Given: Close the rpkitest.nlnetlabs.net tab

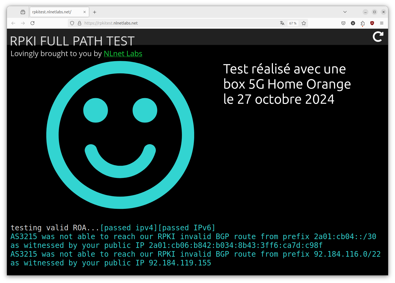Looking at the screenshot, I should (85, 12).
